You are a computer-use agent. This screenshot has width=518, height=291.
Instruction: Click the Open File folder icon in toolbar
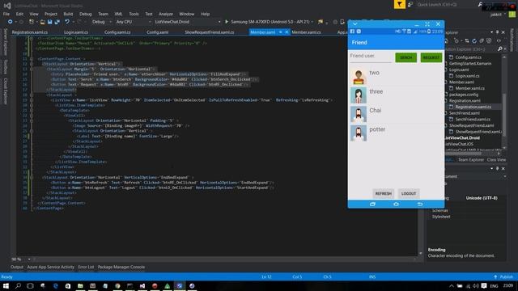43,22
